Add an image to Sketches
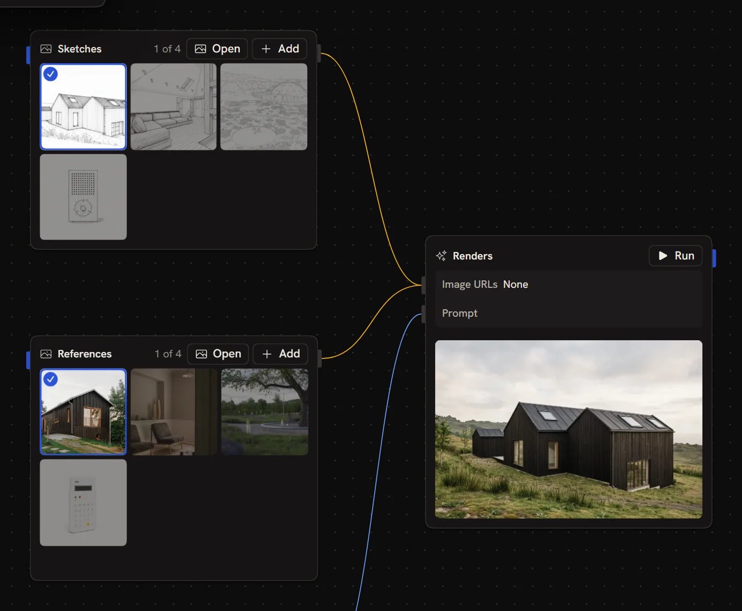Image resolution: width=742 pixels, height=611 pixels. tap(279, 49)
